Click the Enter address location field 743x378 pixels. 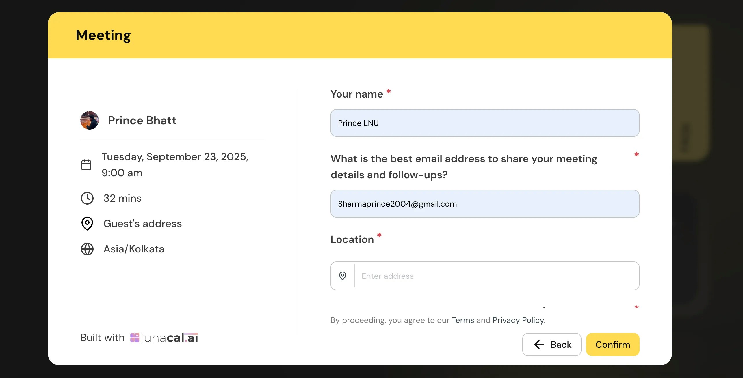click(x=496, y=276)
